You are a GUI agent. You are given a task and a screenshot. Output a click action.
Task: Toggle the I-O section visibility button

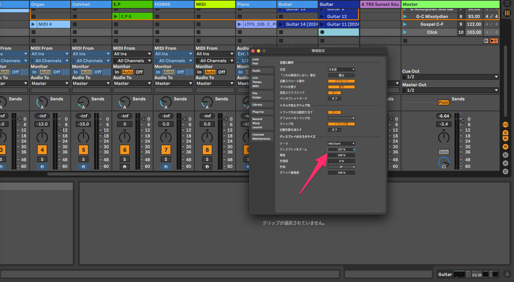[505, 125]
